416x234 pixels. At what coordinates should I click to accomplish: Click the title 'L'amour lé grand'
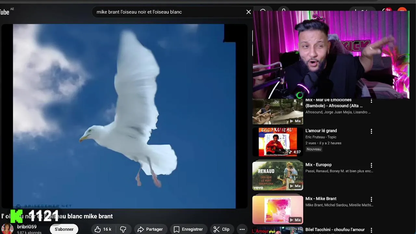(321, 131)
